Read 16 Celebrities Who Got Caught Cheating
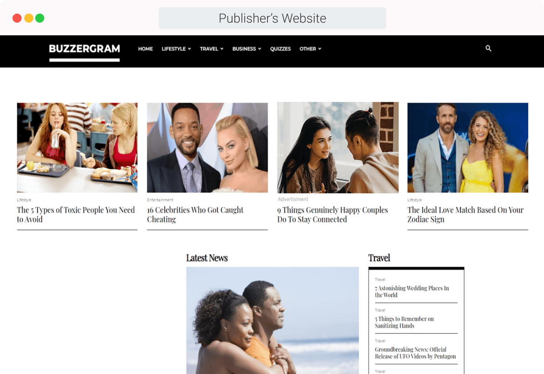Image resolution: width=544 pixels, height=374 pixels. click(x=195, y=215)
